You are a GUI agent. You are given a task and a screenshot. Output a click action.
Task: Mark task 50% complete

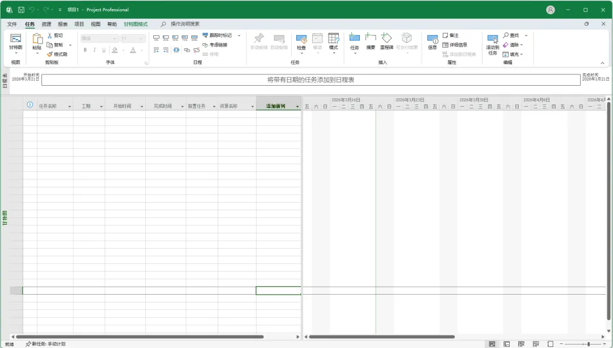tap(175, 38)
